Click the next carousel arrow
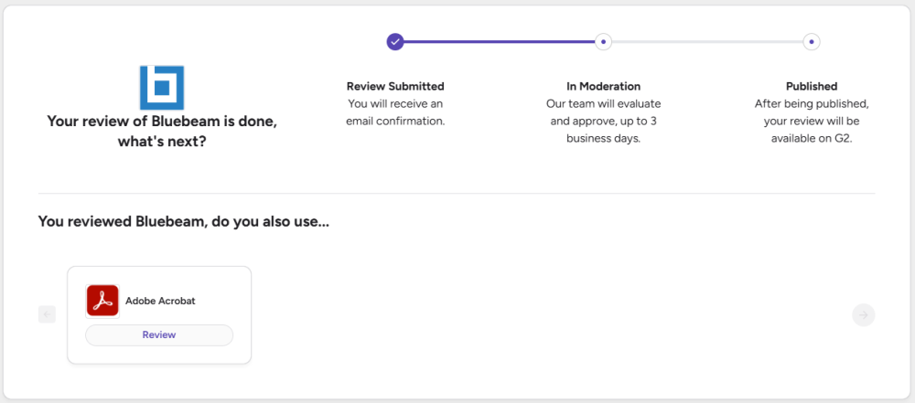This screenshot has height=403, width=915. [863, 315]
